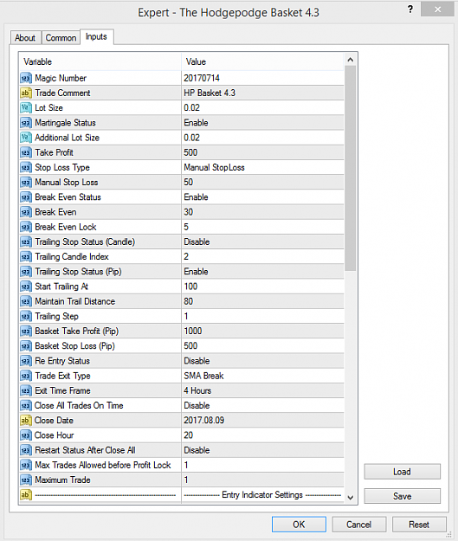Viewport: 458px width, 541px height.
Task: Click the icon next to Martingale Status
Action: (26, 123)
